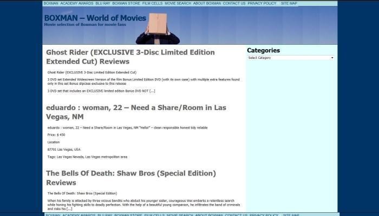379x216 pixels.
Task: Open ACADEMY AWARDS in top navigation
Action: pyautogui.click(x=77, y=3)
